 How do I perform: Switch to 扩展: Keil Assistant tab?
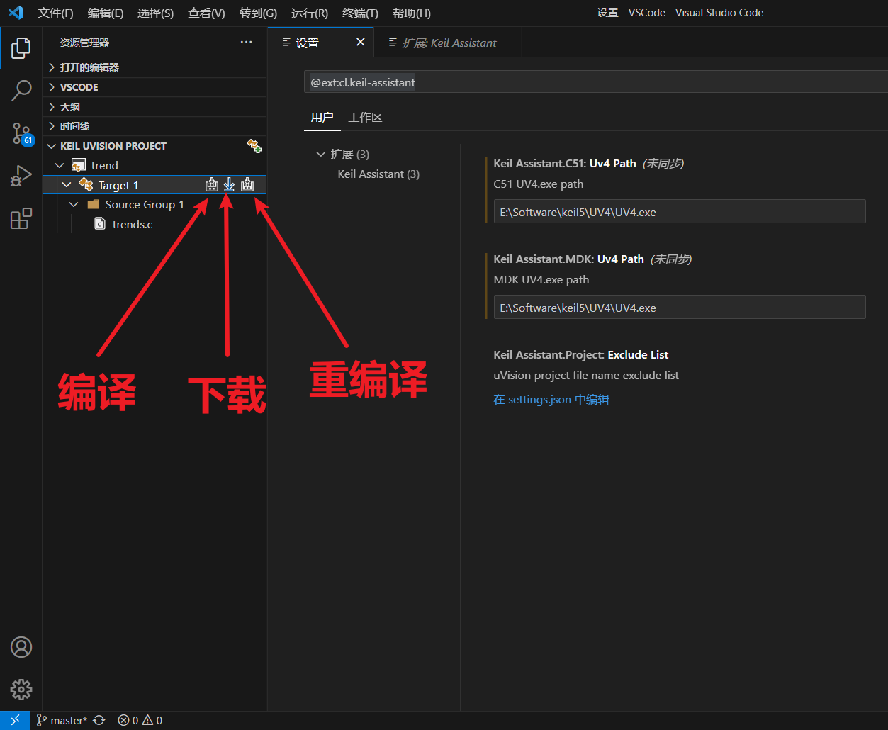tap(449, 43)
